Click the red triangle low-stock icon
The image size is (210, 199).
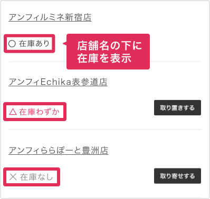13,112
